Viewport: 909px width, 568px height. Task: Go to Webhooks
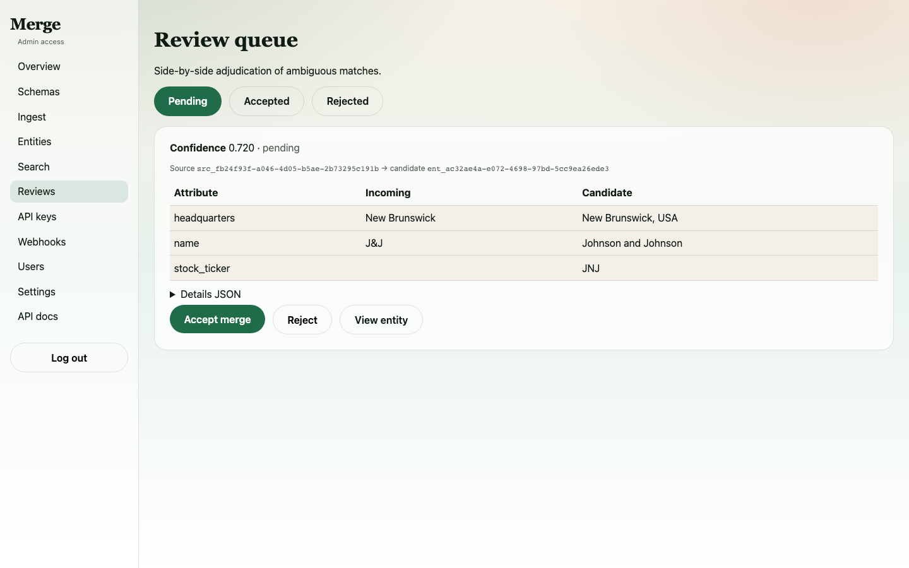click(69, 242)
